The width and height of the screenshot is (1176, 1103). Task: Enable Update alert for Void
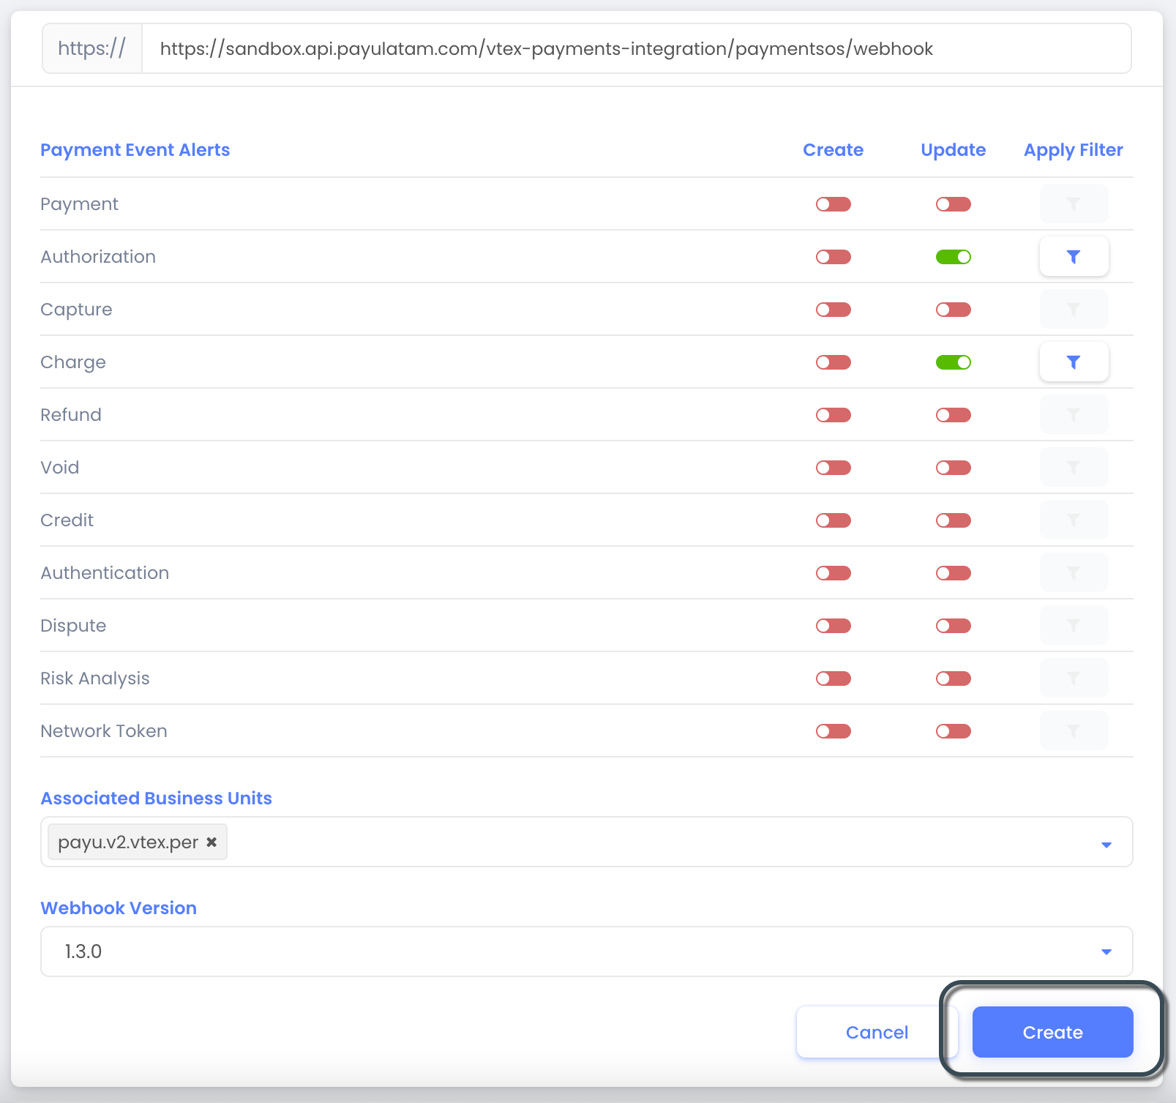954,468
